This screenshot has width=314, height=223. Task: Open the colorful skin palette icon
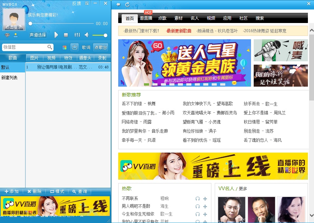[x=65, y=47]
